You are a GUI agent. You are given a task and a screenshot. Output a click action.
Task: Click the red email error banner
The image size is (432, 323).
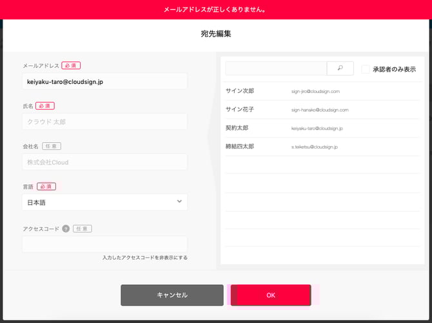(x=215, y=10)
